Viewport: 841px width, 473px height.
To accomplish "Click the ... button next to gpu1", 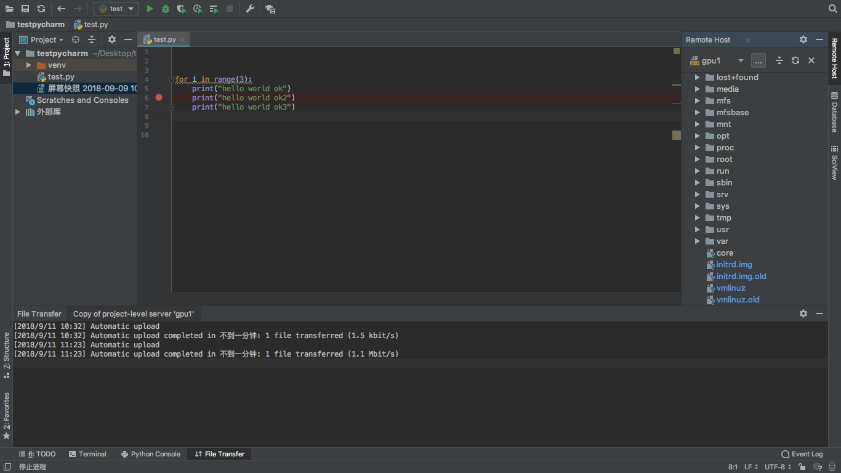I will tap(759, 60).
